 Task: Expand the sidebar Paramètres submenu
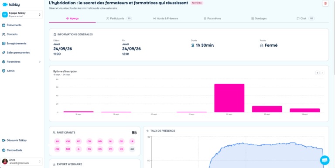click(x=40, y=62)
